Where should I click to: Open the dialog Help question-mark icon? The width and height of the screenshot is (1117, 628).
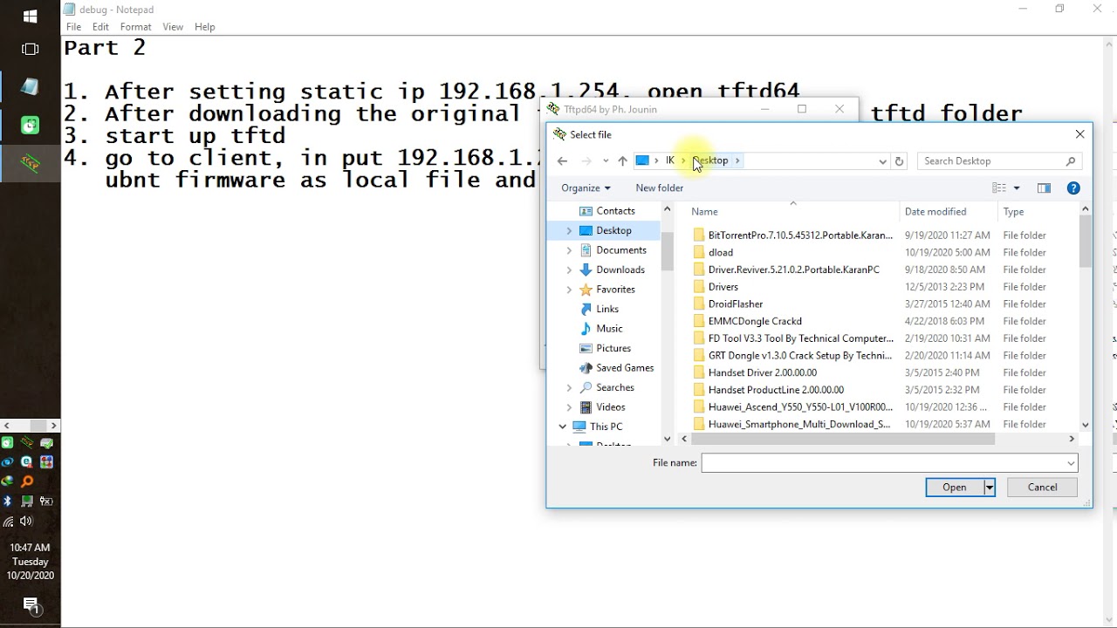[x=1073, y=188]
